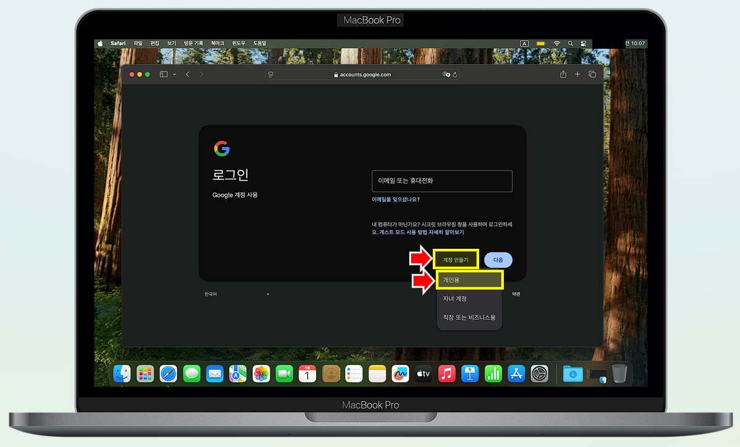Open Keynote from the Dock
This screenshot has height=447, width=740.
pos(470,374)
